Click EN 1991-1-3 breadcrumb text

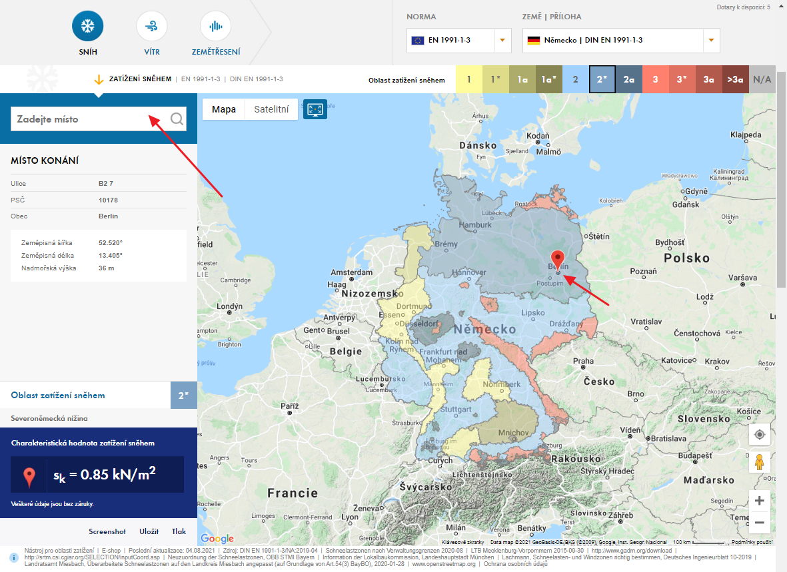pyautogui.click(x=201, y=79)
